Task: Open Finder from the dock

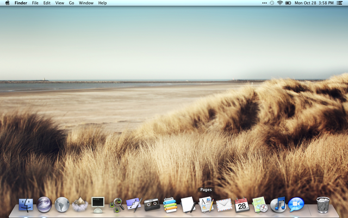Action: point(26,204)
